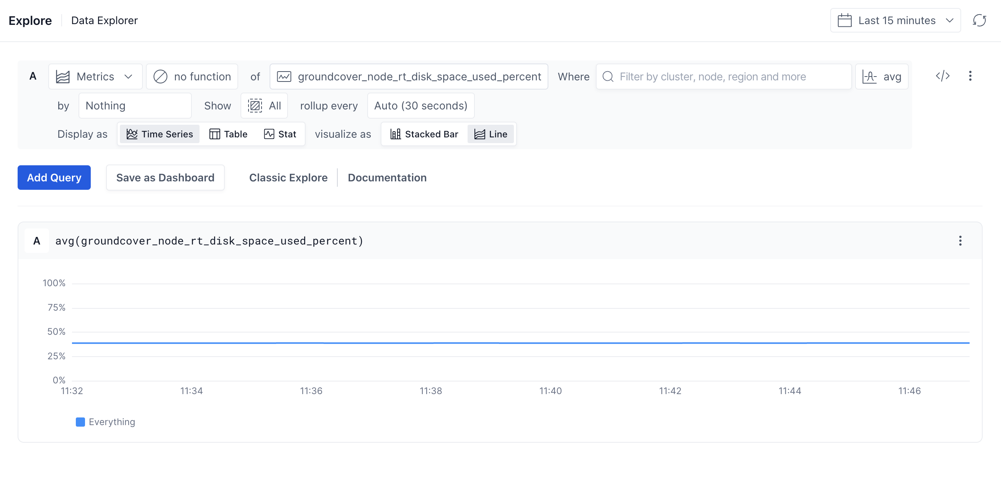Click the Add Query button
Viewport: 1001px width, 489px height.
point(54,178)
